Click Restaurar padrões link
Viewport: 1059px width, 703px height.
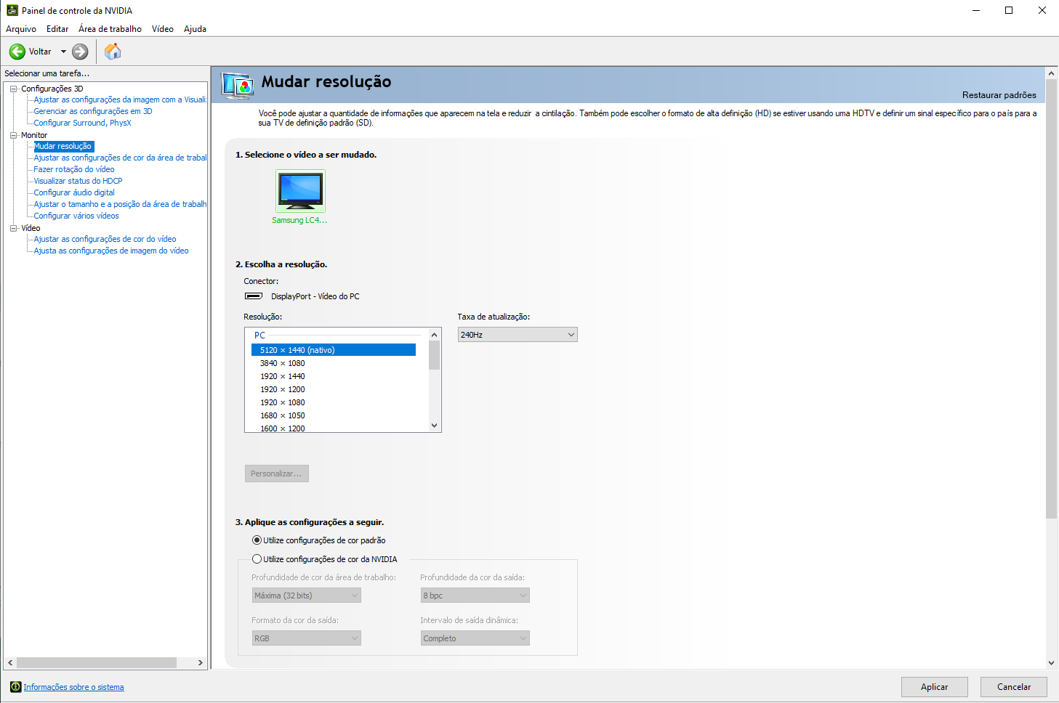(999, 95)
